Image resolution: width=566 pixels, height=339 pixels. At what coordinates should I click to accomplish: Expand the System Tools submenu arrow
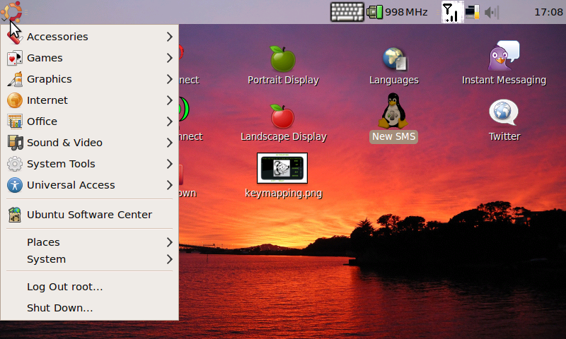(x=170, y=164)
